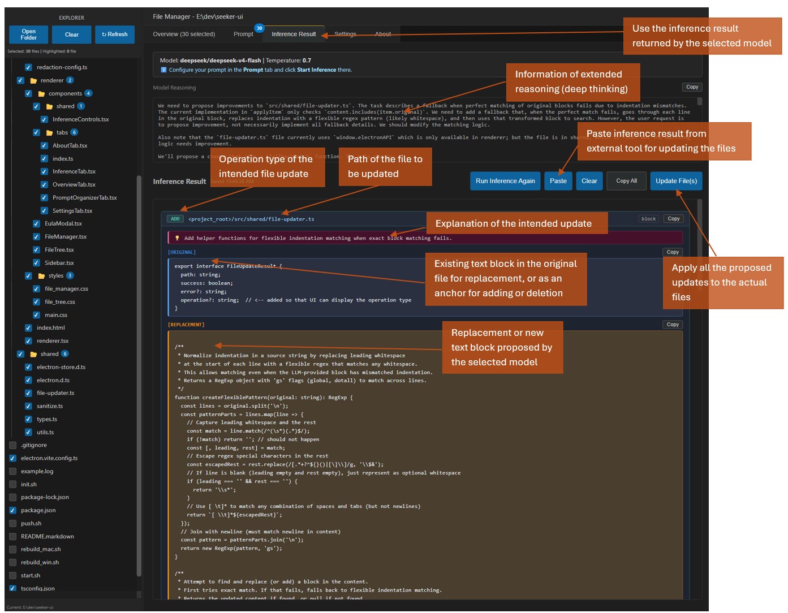Select FileManager.tsx in the file tree
The height and width of the screenshot is (613, 788).
pyautogui.click(x=66, y=237)
